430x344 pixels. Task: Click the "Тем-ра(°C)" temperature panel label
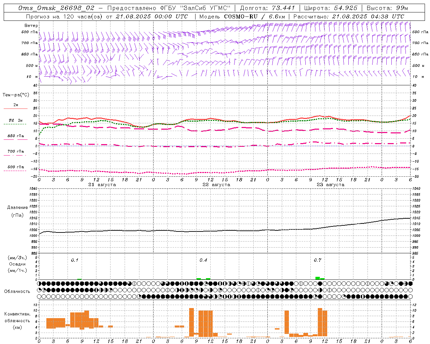click(16, 95)
